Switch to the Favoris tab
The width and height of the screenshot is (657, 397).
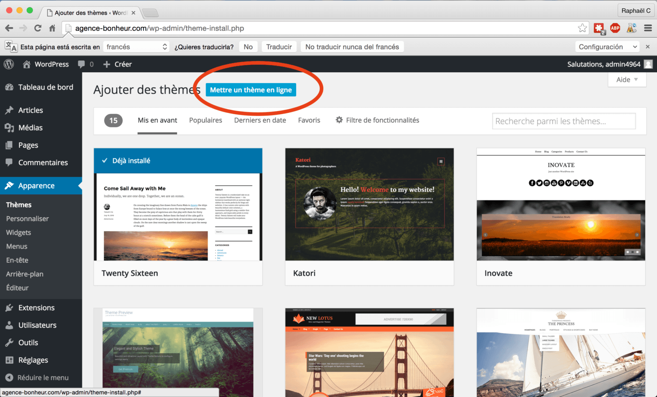[309, 120]
